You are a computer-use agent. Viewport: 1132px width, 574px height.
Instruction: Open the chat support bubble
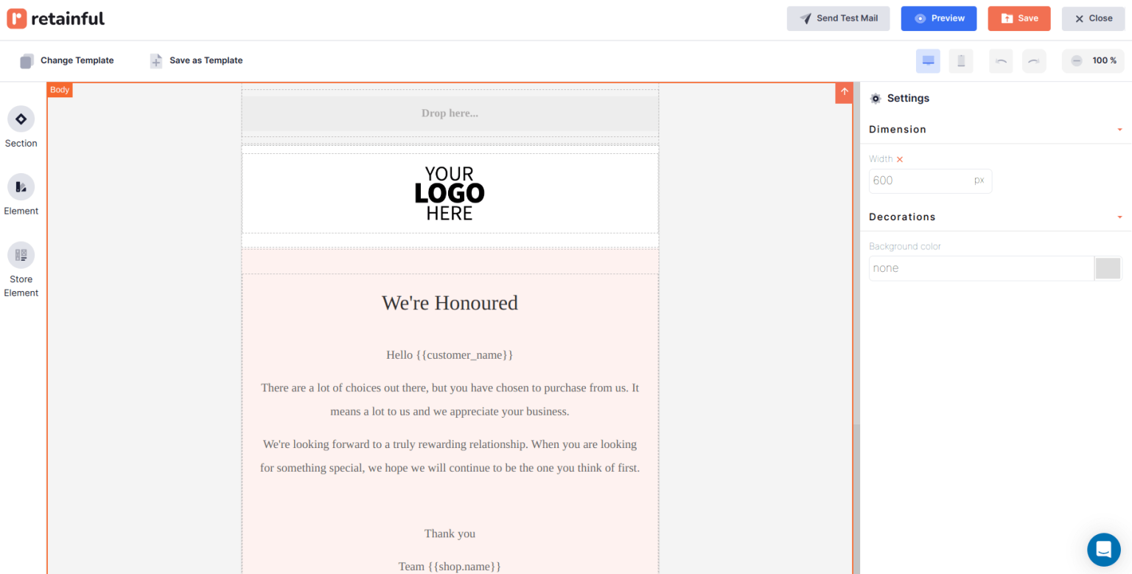[1103, 549]
